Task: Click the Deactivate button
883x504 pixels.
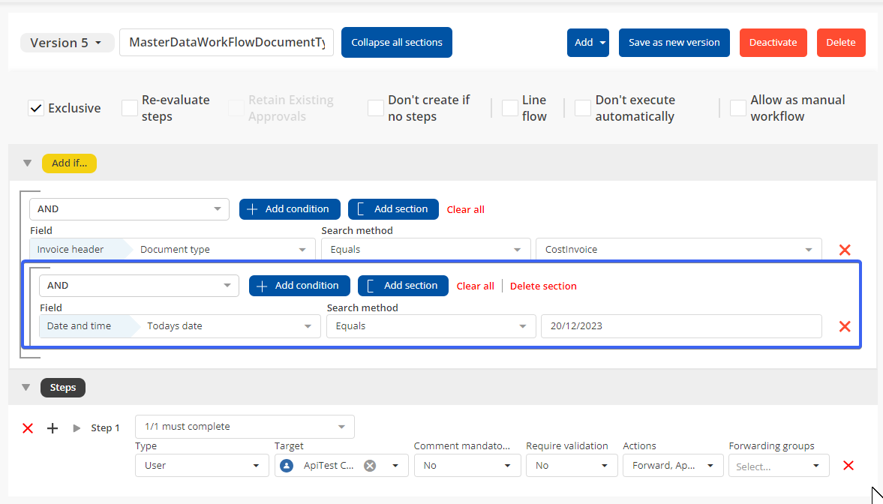Action: (773, 43)
